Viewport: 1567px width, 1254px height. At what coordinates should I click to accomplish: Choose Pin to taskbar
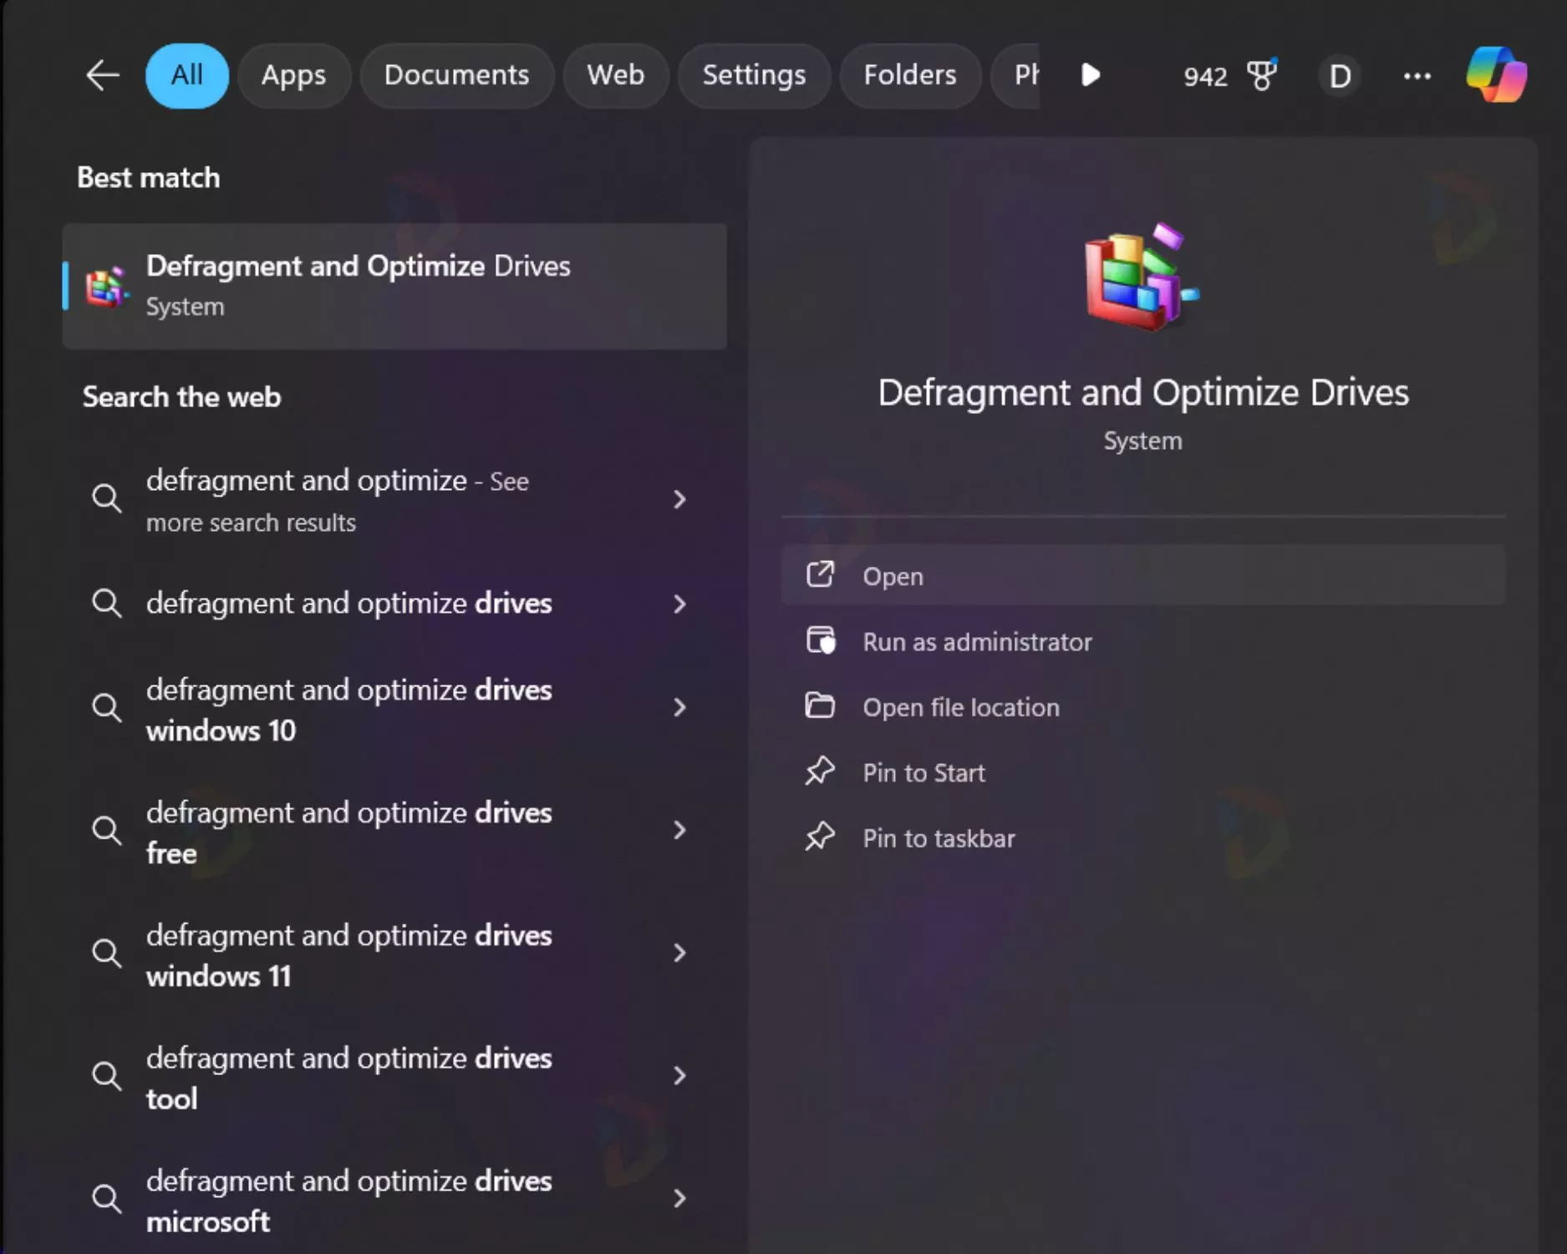[x=1142, y=838]
